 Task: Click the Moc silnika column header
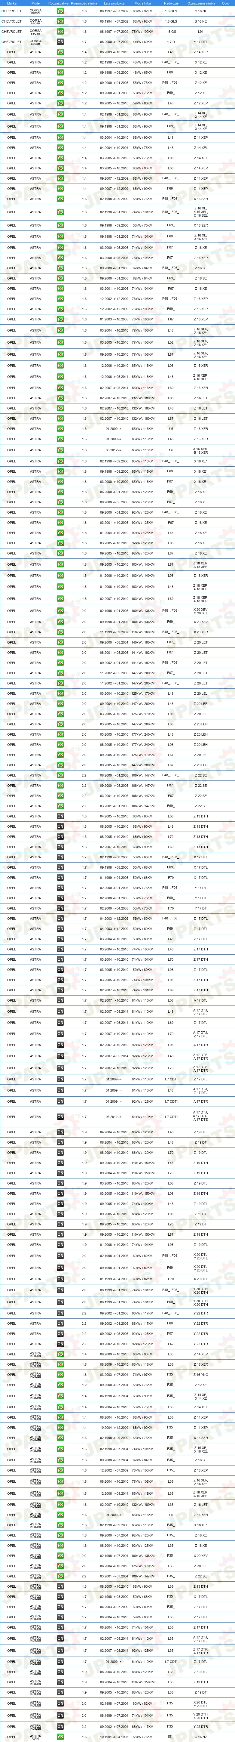(x=142, y=3)
